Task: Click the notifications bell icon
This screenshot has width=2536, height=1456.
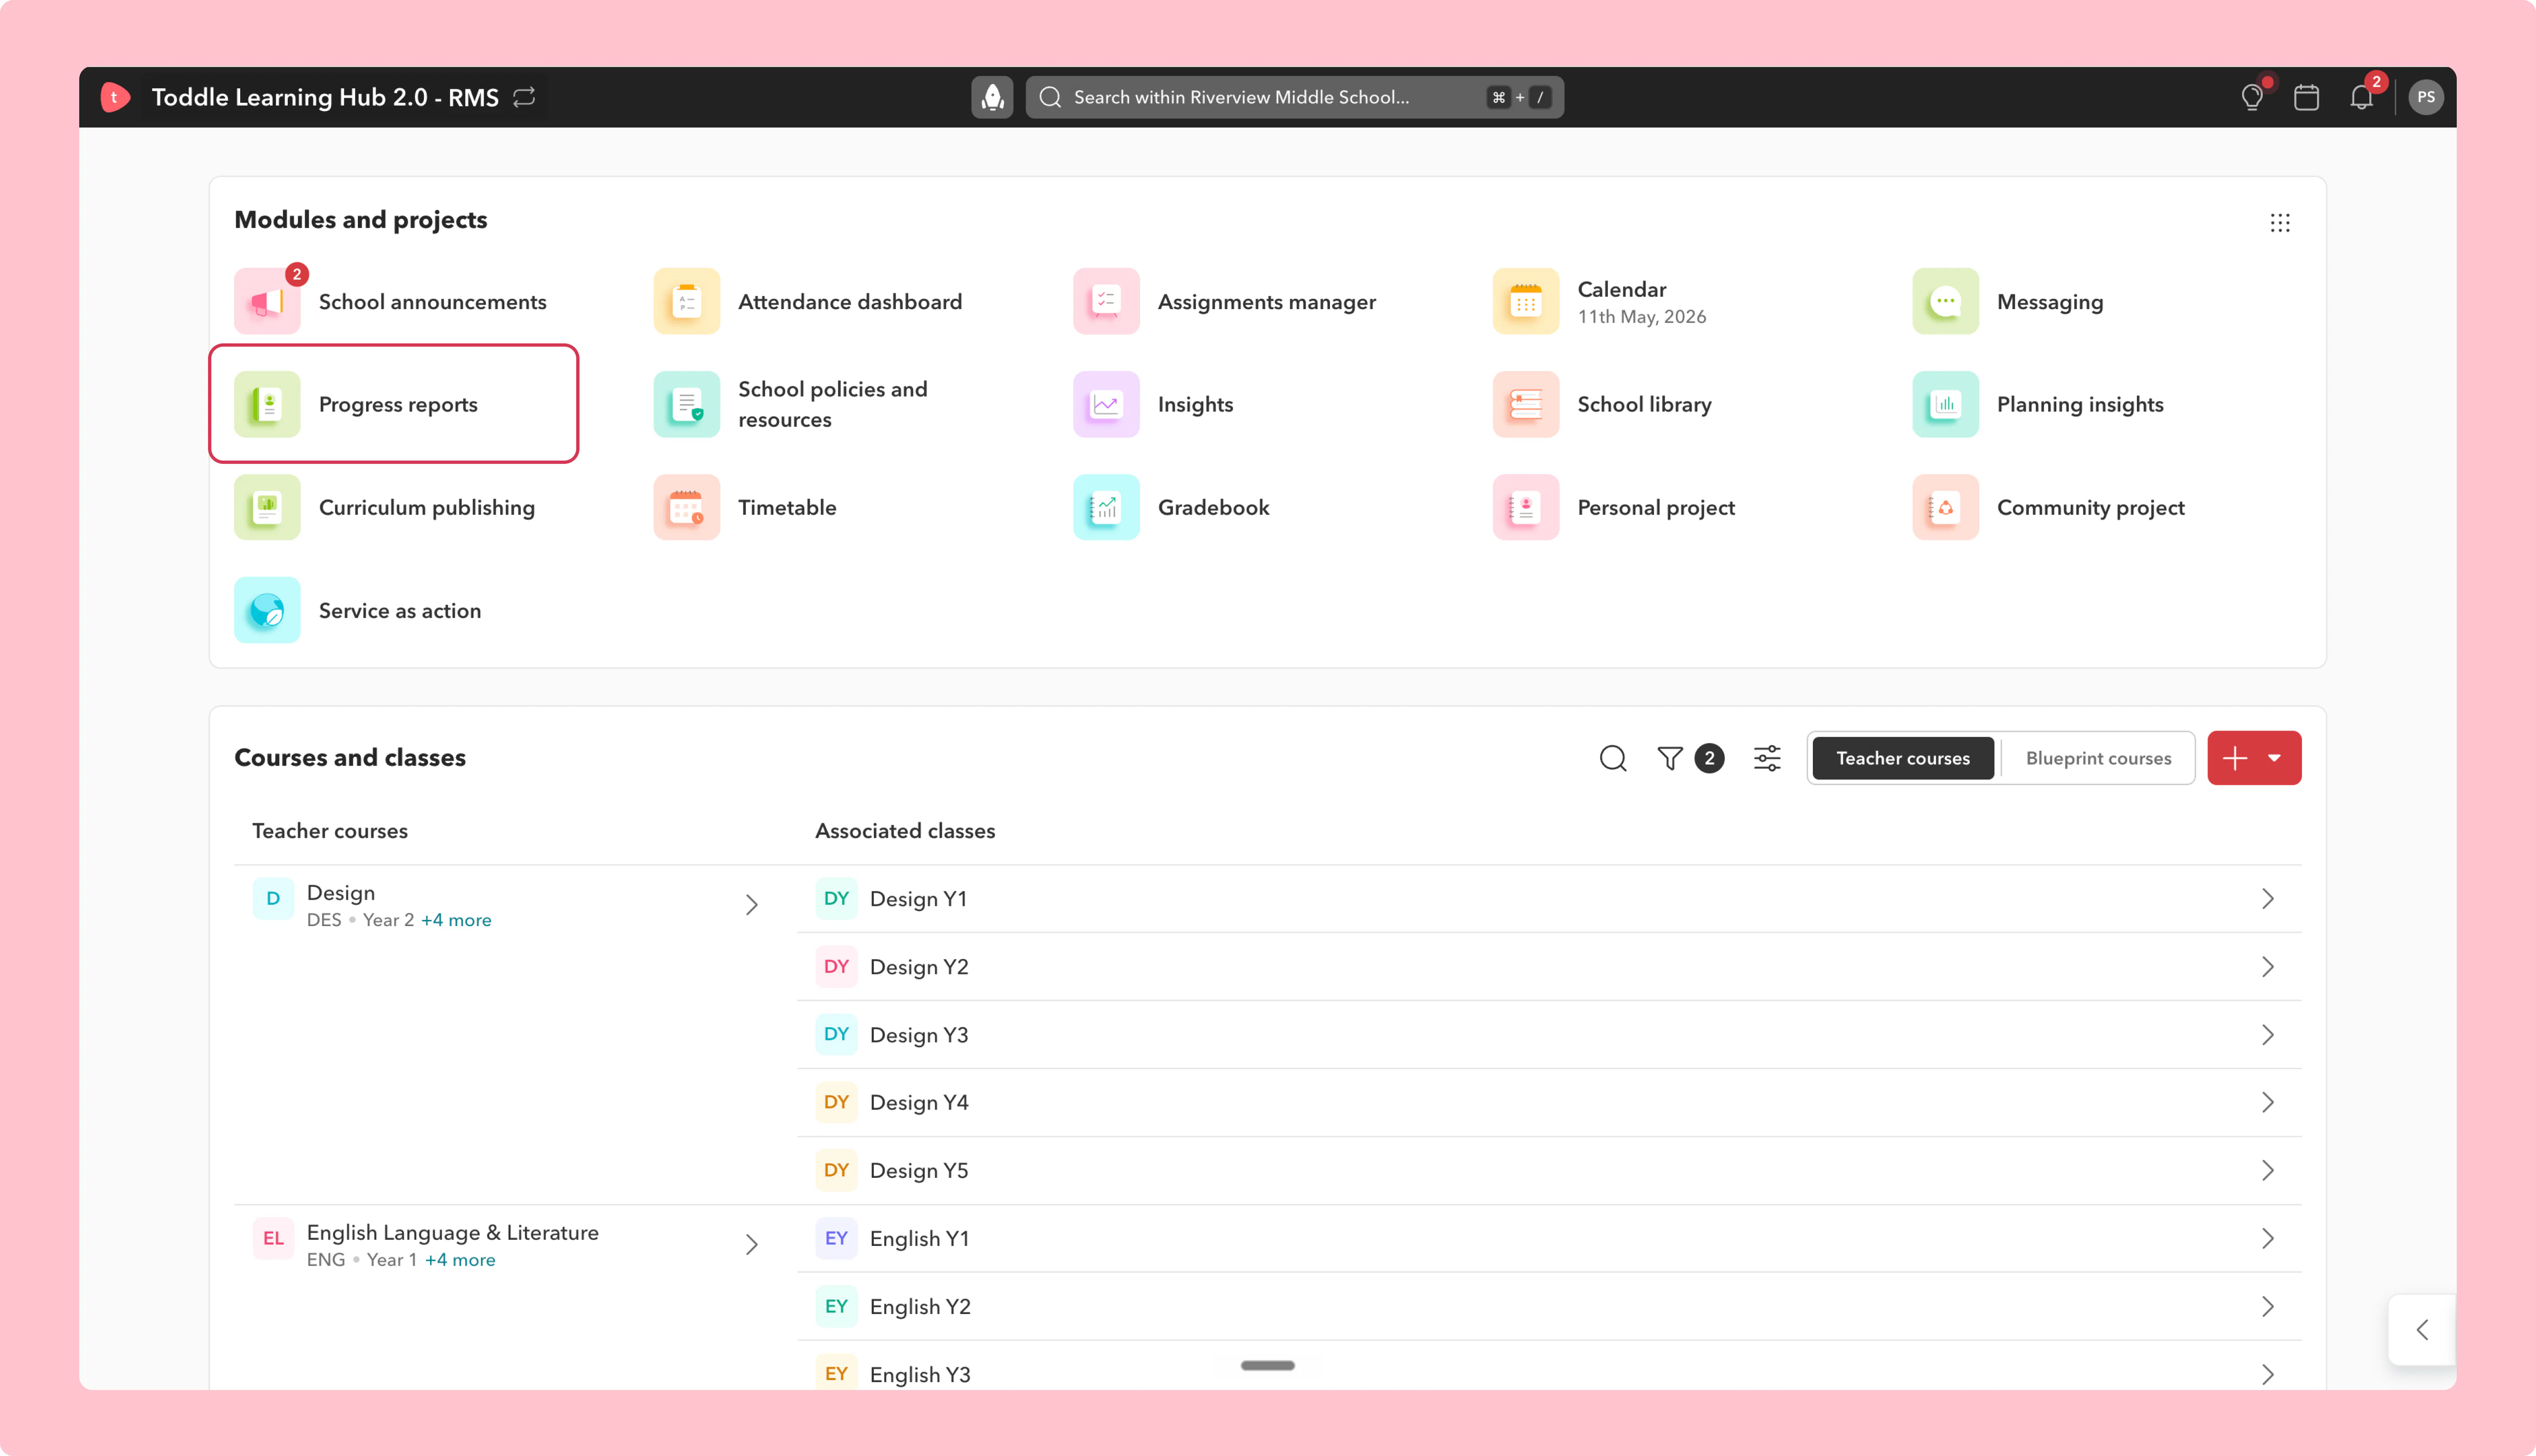Action: click(2361, 97)
